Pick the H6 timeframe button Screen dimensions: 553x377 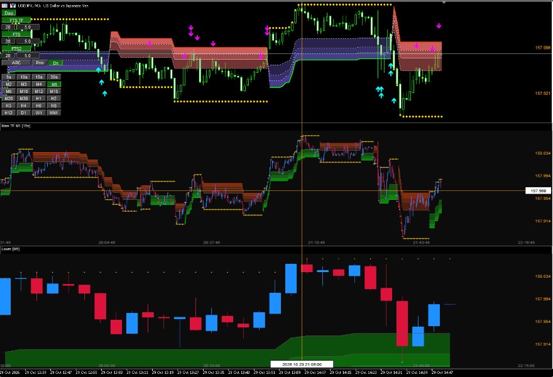pos(39,106)
